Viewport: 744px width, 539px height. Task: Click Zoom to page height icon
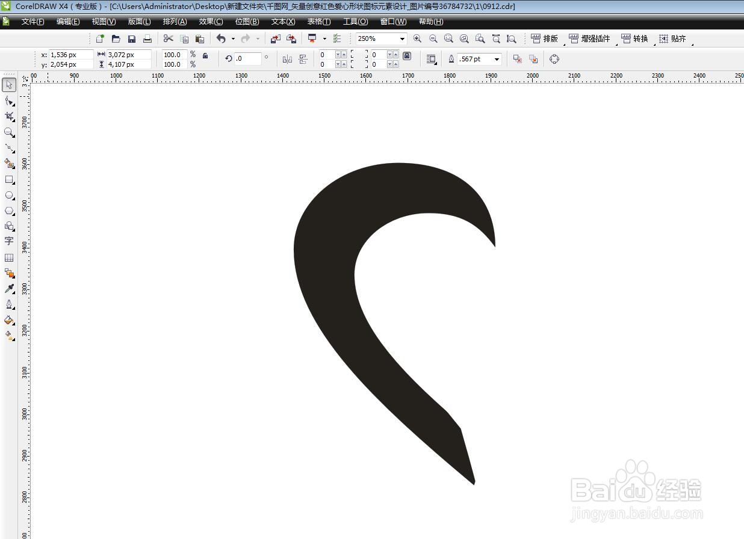(x=511, y=38)
